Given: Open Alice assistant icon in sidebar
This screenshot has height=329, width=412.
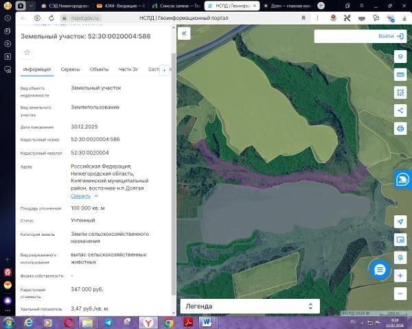Looking at the screenshot, I should 8,300.
